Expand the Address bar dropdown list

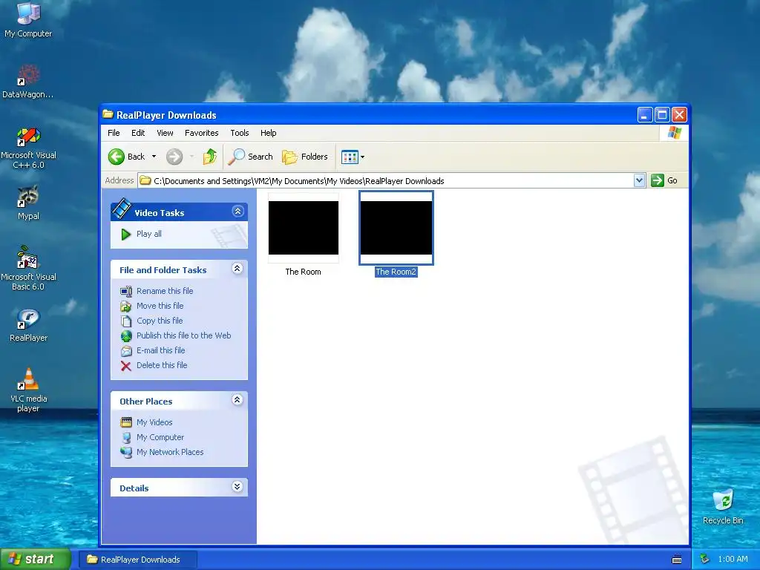[x=639, y=181]
